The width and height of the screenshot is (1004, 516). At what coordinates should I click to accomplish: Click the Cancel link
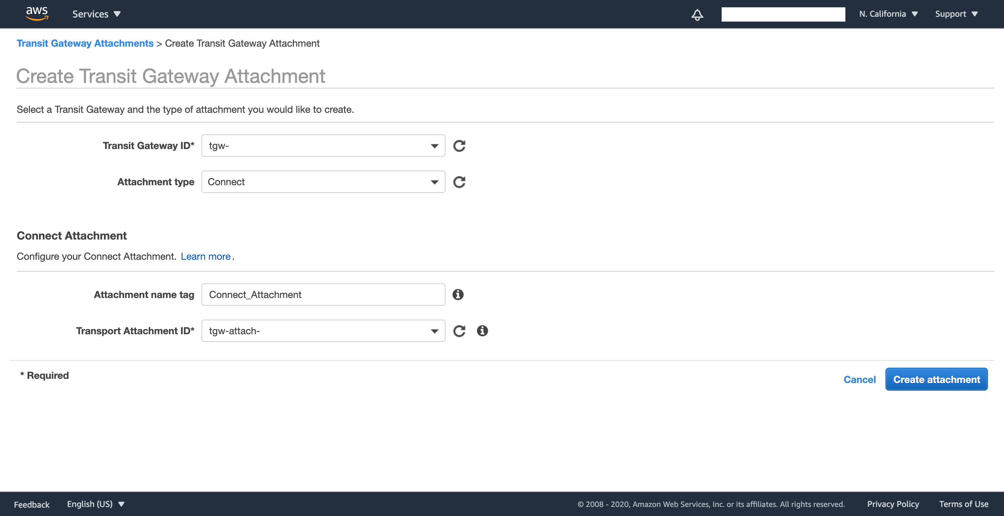859,380
